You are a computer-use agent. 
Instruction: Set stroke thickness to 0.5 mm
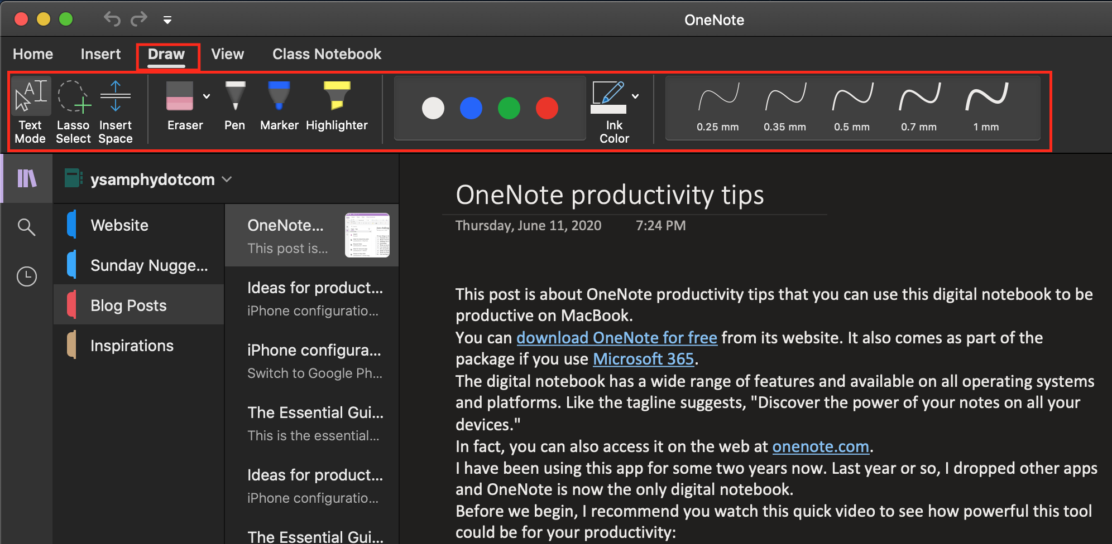pyautogui.click(x=852, y=108)
